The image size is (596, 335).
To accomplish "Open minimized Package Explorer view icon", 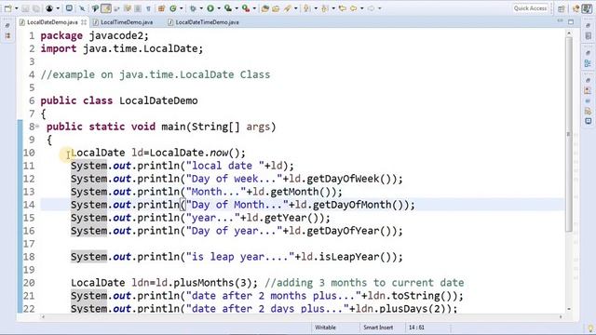I will point(7,36).
